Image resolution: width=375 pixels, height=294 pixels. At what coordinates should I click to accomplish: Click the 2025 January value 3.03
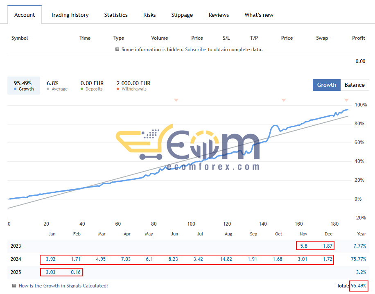point(50,272)
